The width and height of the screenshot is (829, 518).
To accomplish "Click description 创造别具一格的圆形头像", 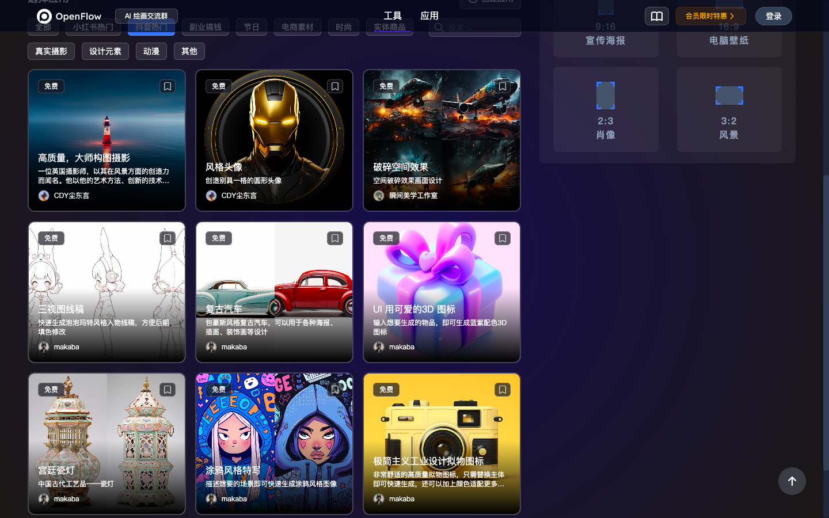I will [244, 181].
